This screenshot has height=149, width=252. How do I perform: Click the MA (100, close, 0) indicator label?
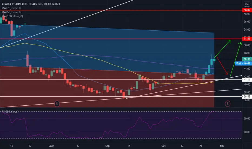(x=12, y=16)
